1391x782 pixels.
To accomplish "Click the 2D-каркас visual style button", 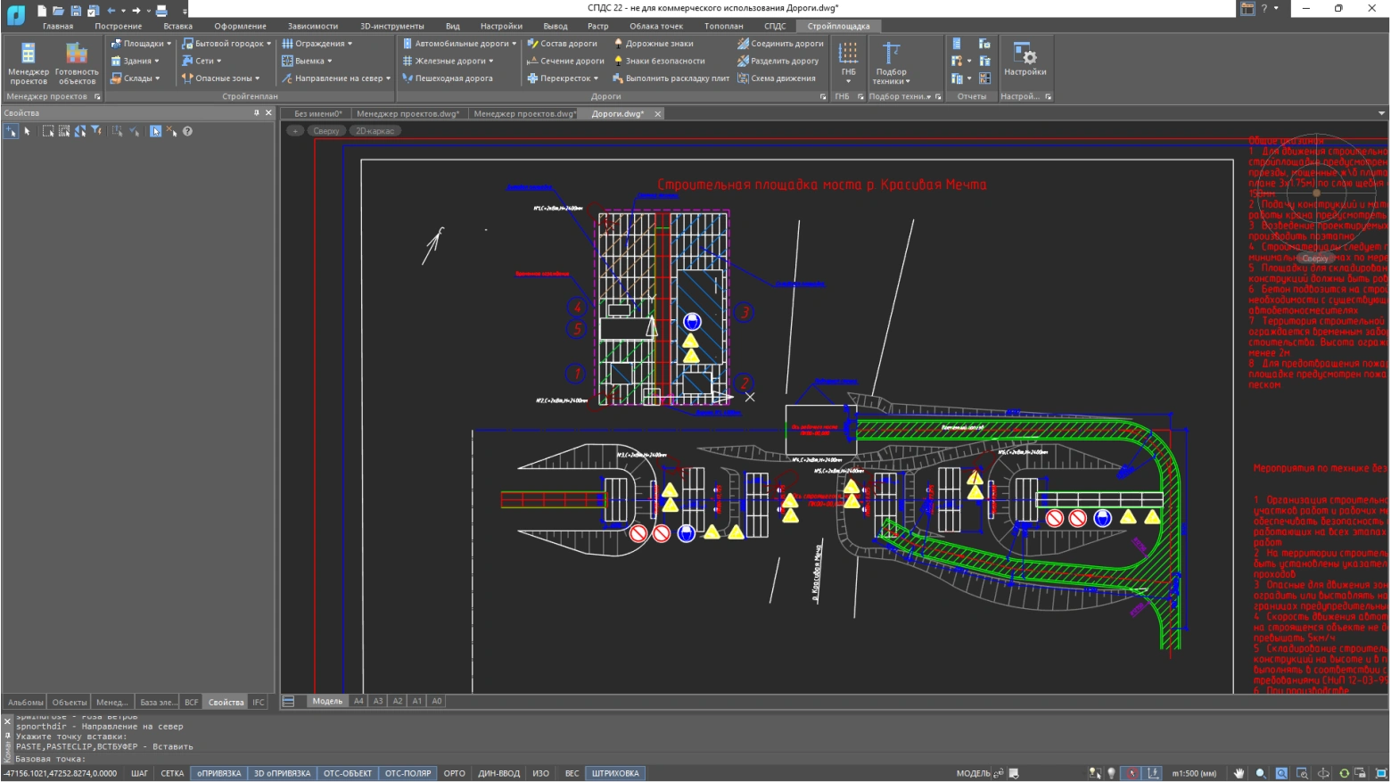I will coord(374,131).
